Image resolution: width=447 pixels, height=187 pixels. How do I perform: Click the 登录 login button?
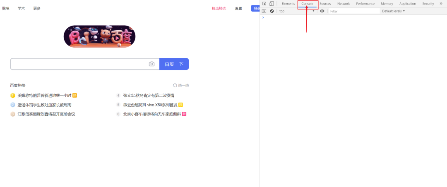pos(255,8)
